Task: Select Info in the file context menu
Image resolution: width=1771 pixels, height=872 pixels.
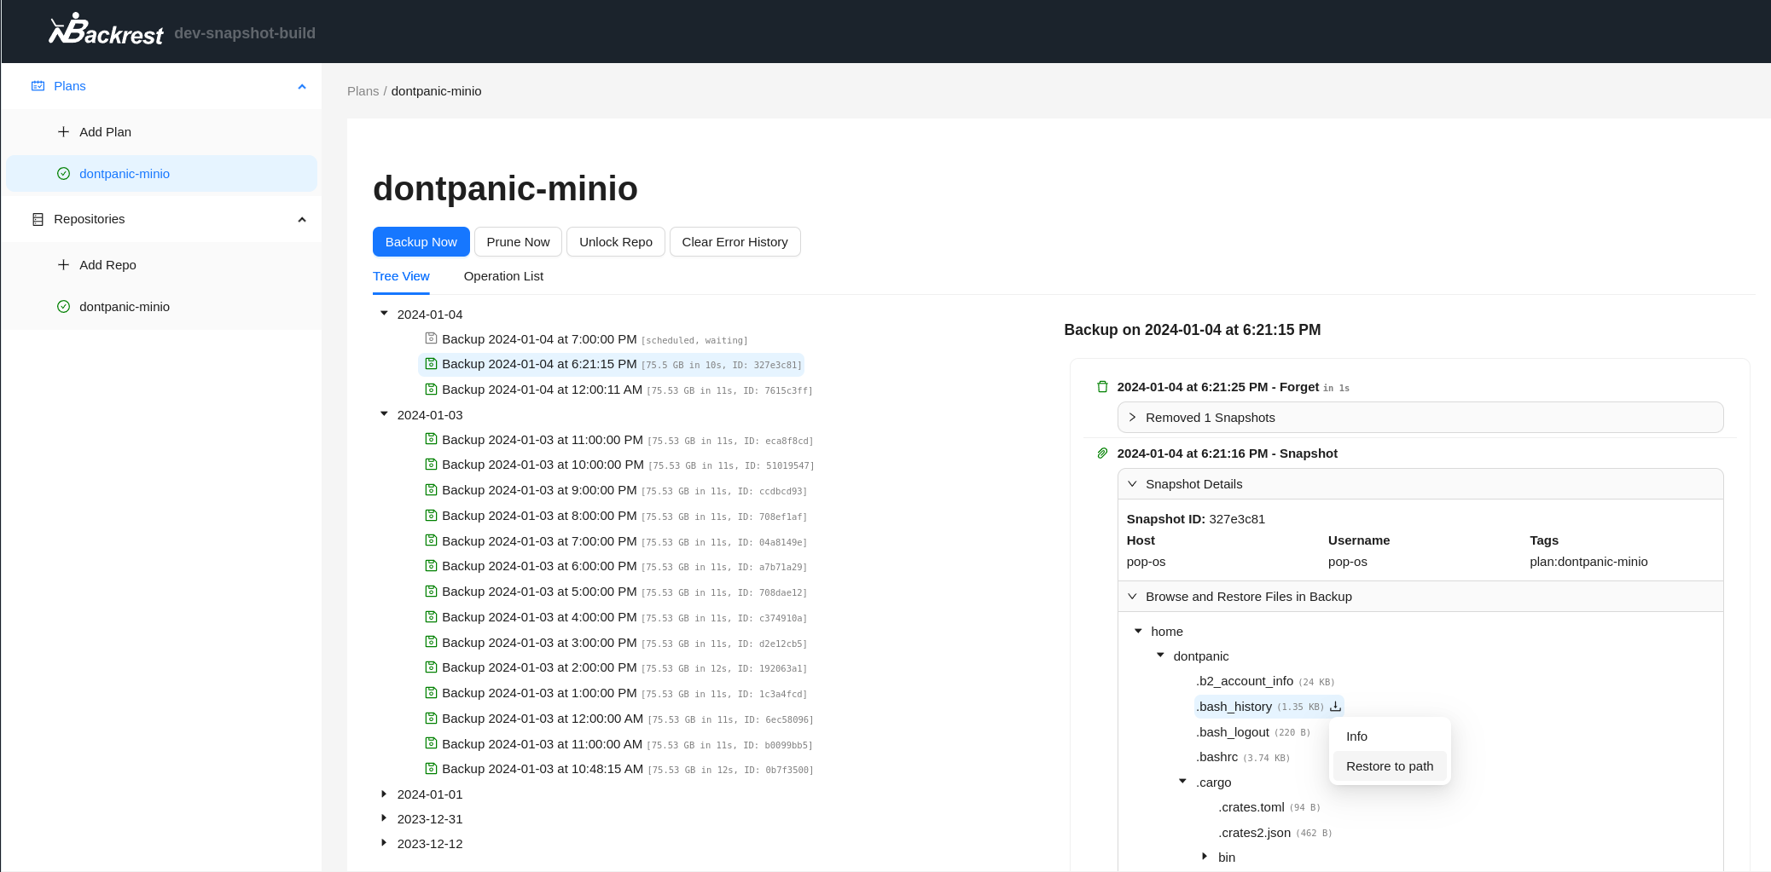Action: (x=1356, y=736)
